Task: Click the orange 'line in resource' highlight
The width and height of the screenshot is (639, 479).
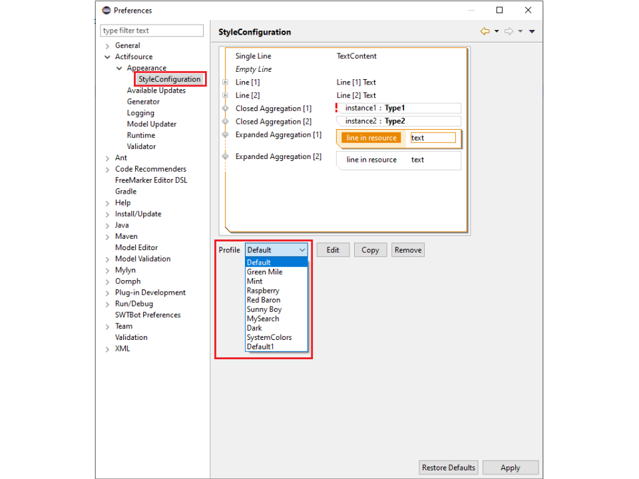Action: pyautogui.click(x=371, y=138)
